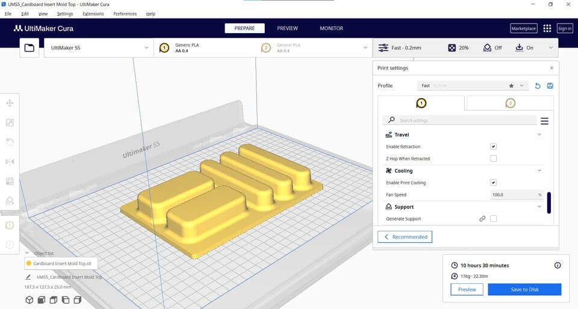The image size is (578, 309).
Task: Switch to the MONITOR stage tab
Action: tap(331, 28)
